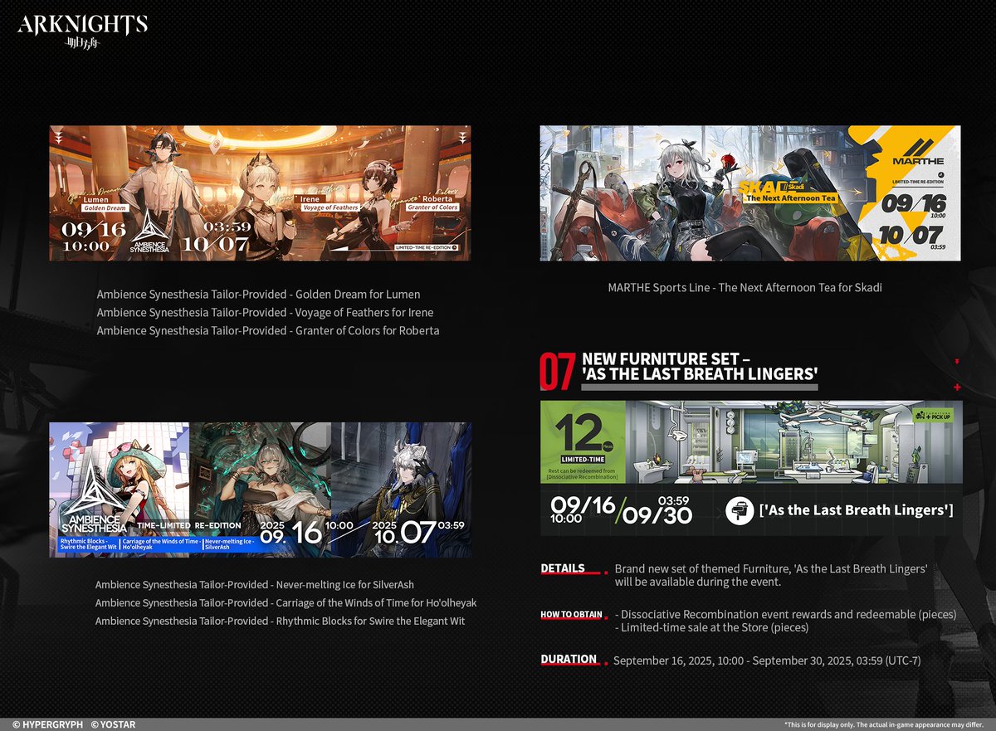This screenshot has width=996, height=731.
Task: Select Swire the Elegant Wit's portrait
Action: (x=120, y=489)
